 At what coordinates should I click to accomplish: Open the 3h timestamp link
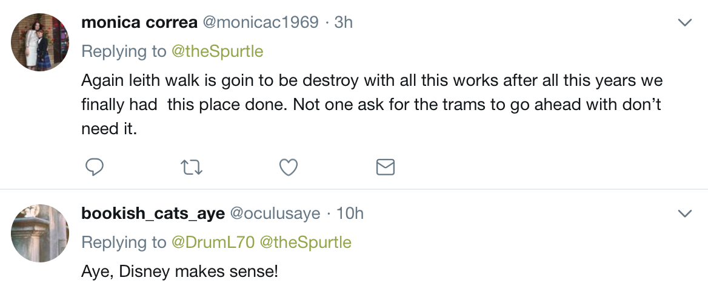(x=344, y=22)
